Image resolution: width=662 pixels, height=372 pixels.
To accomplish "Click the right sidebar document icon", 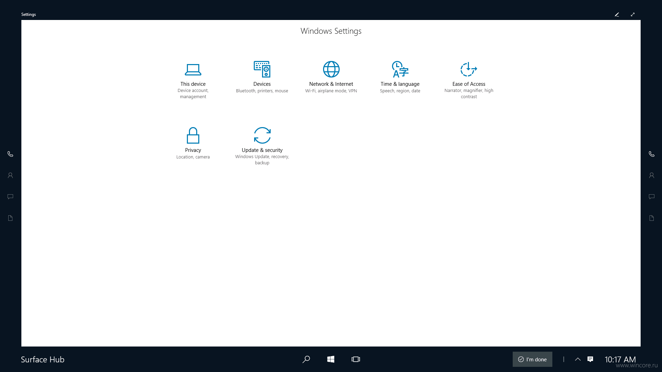I will click(651, 218).
